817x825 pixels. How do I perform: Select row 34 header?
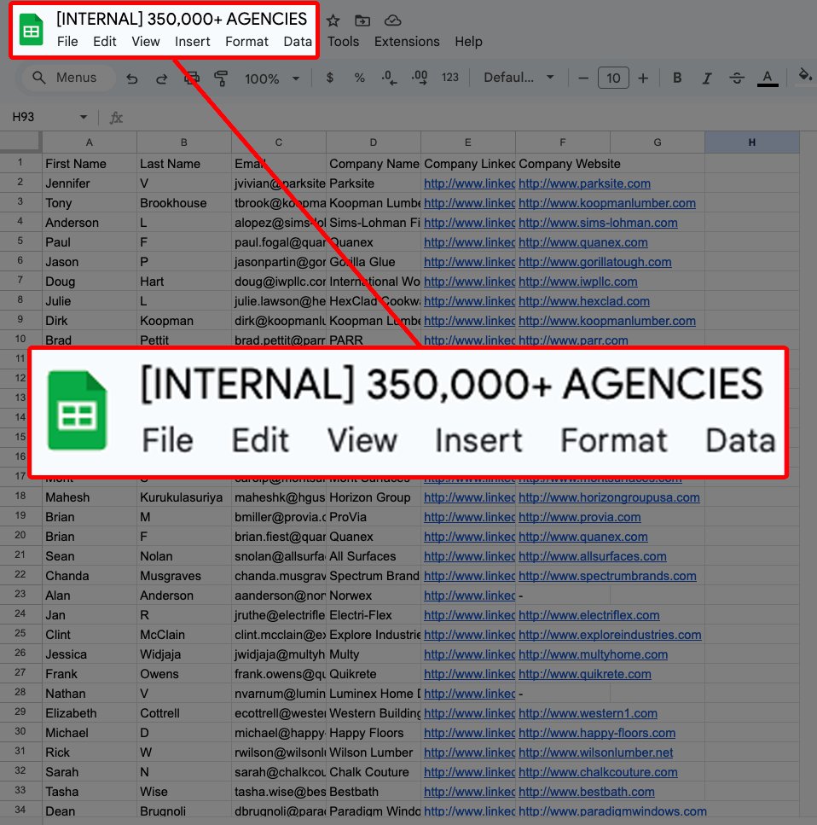click(20, 810)
